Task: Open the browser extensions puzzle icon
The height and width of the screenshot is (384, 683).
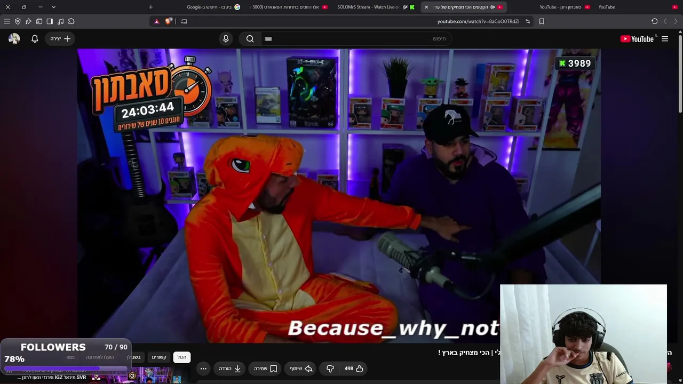Action: 72,21
